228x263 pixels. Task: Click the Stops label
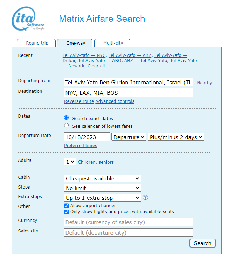coord(24,187)
